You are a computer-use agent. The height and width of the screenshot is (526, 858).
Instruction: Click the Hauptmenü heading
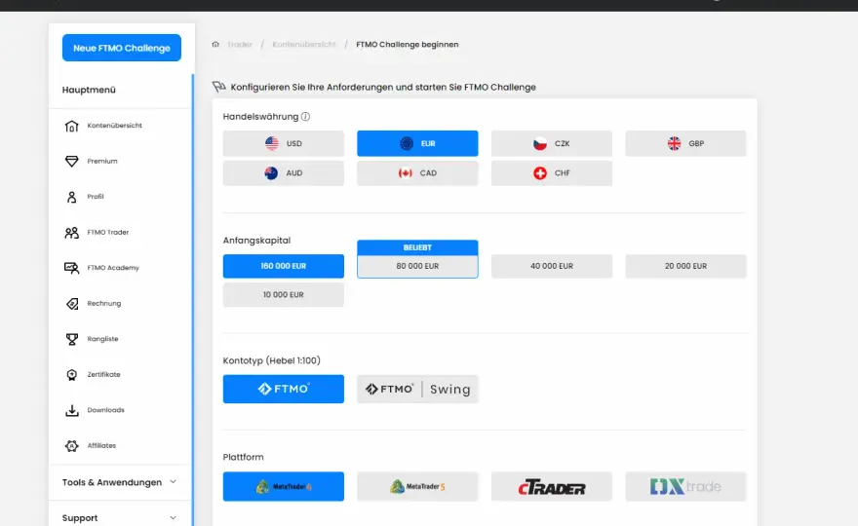pyautogui.click(x=89, y=90)
